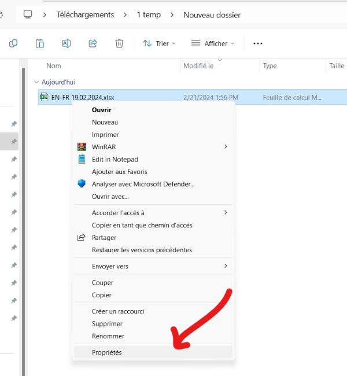Expand the Envoyer vers submenu
The width and height of the screenshot is (347, 376).
226,266
